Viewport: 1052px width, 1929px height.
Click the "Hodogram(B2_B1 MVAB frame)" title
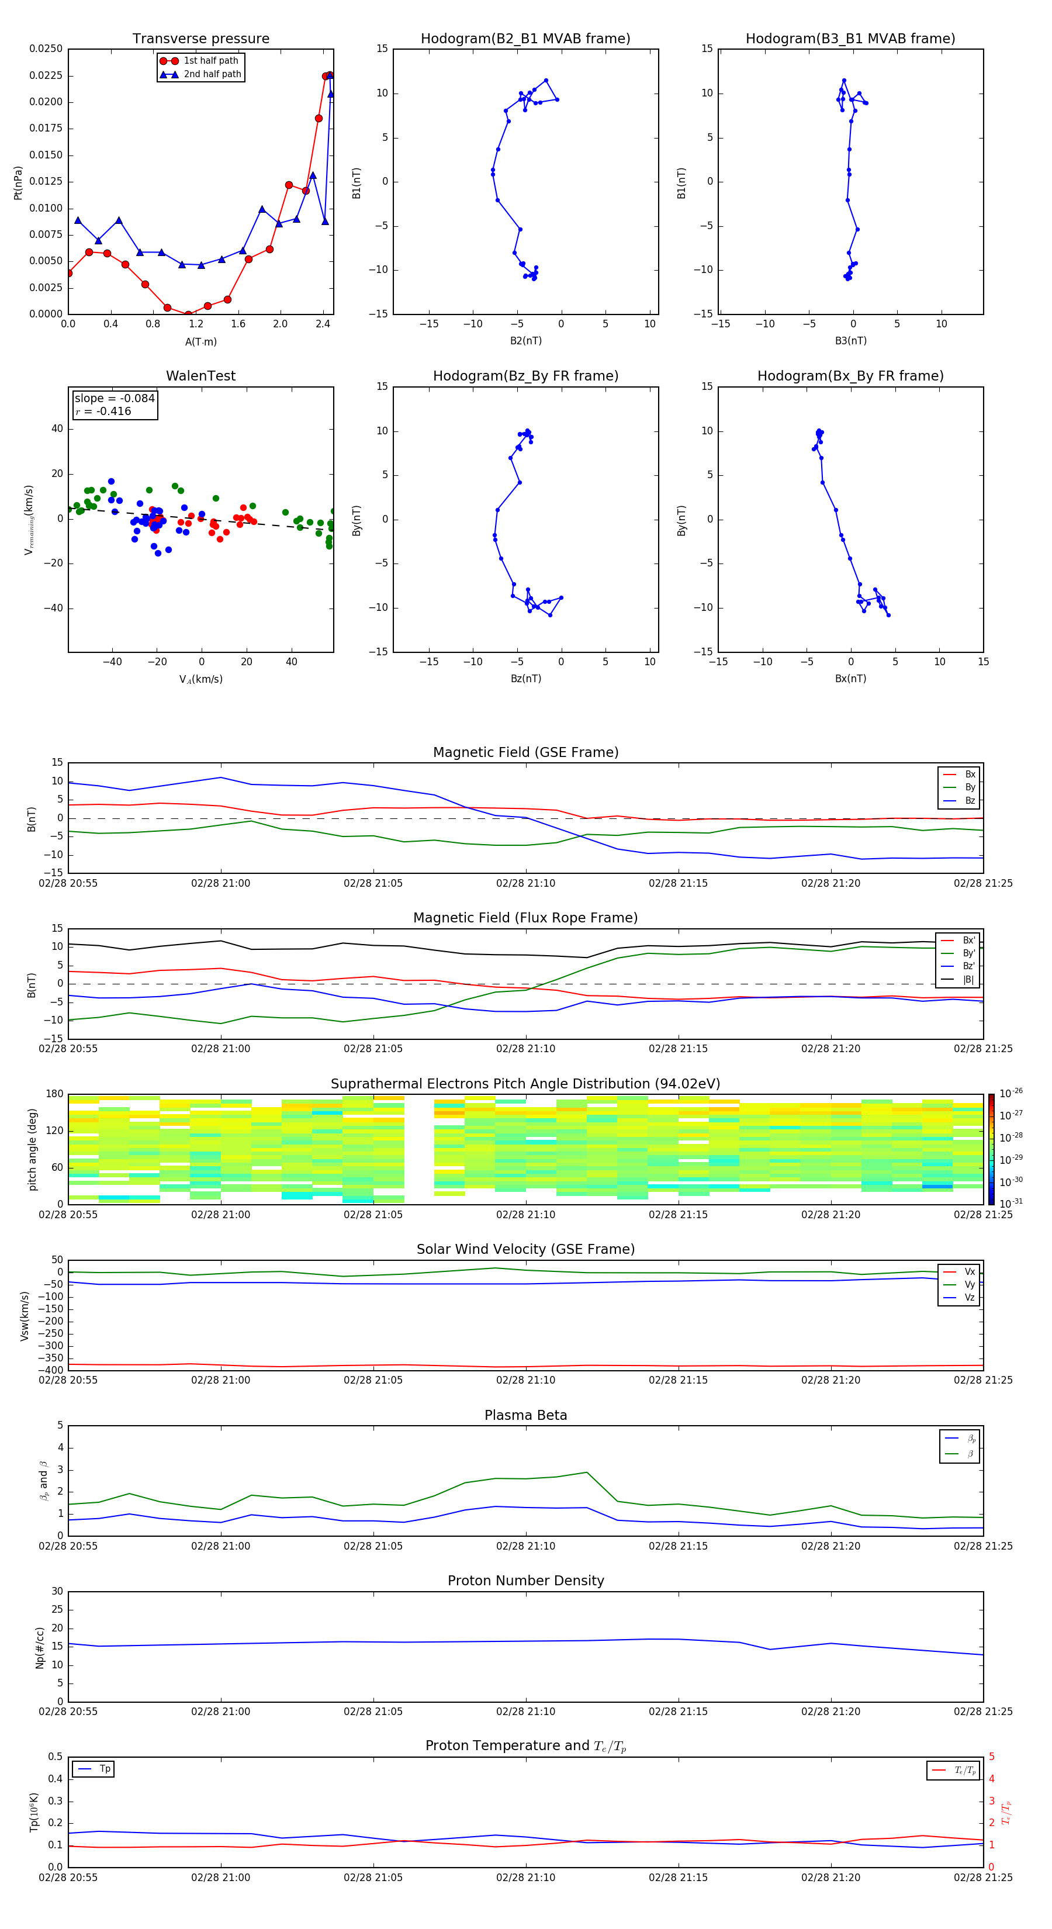[525, 39]
